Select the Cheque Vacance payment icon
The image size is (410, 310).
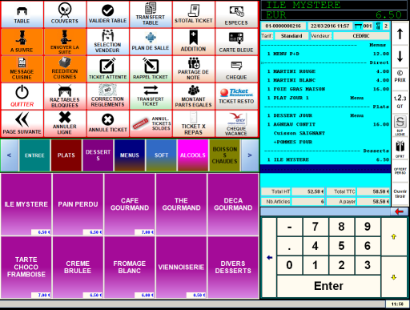click(x=236, y=119)
